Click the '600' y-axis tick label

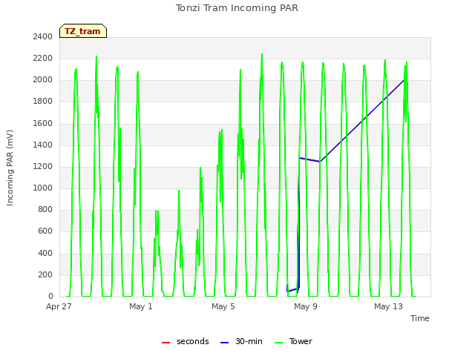pyautogui.click(x=45, y=231)
